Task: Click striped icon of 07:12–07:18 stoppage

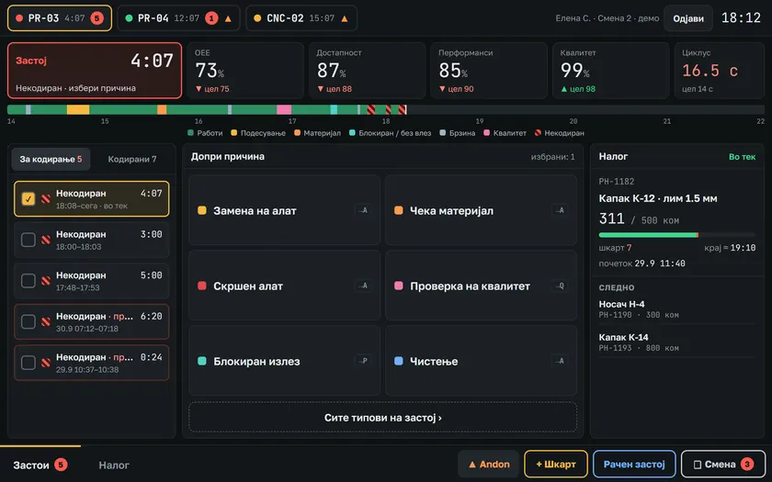Action: click(46, 321)
